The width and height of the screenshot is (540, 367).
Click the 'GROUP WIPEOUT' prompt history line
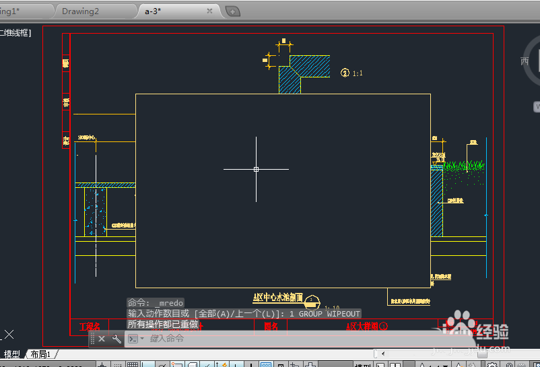[244, 314]
